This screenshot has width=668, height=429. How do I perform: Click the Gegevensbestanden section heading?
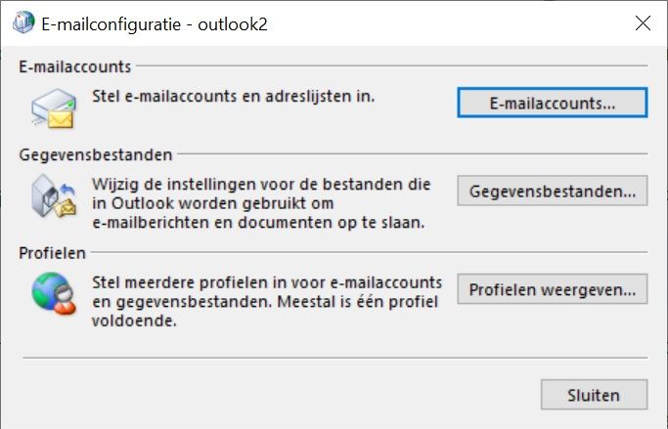[96, 154]
